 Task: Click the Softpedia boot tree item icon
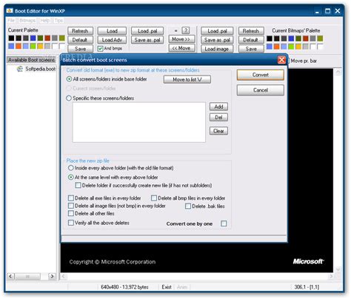(x=20, y=69)
